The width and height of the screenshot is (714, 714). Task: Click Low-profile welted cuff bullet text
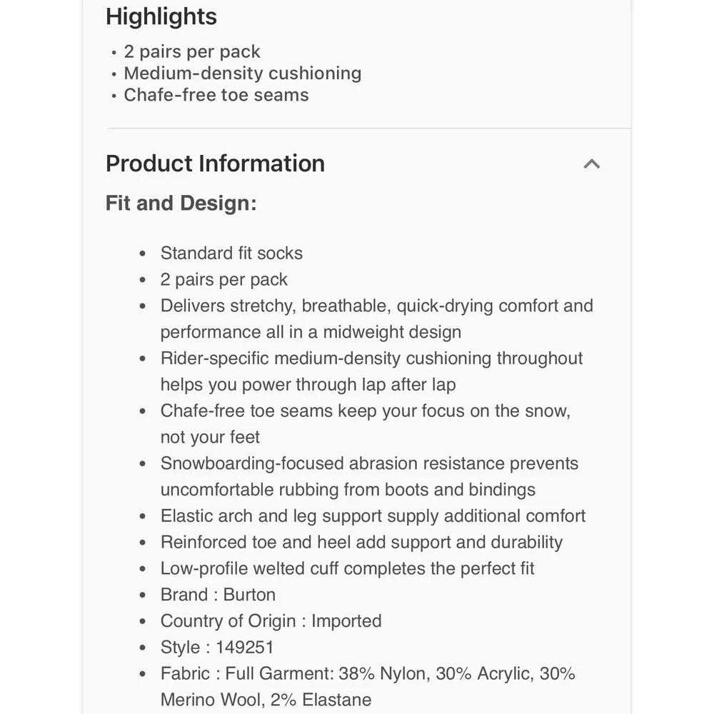click(x=347, y=569)
